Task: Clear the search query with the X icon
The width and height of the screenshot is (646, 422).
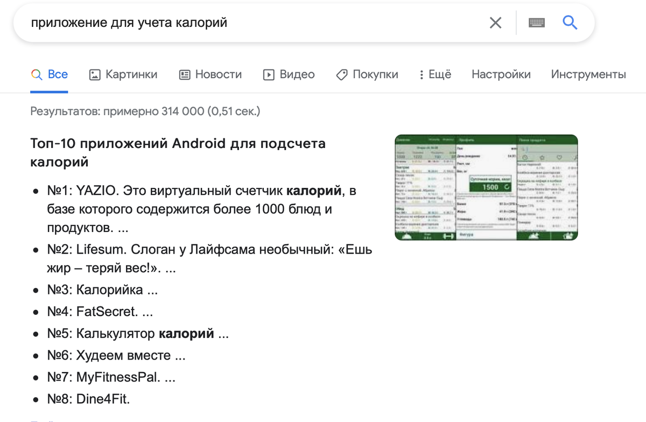Action: (495, 23)
